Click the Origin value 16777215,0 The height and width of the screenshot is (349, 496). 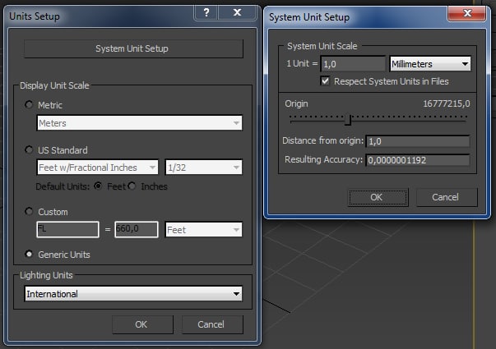pos(447,103)
